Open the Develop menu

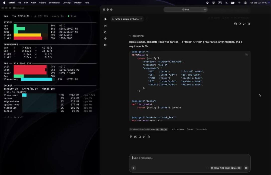[x=66, y=3]
